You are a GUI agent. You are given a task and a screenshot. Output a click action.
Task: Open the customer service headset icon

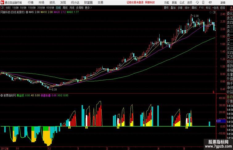coord(197,2)
